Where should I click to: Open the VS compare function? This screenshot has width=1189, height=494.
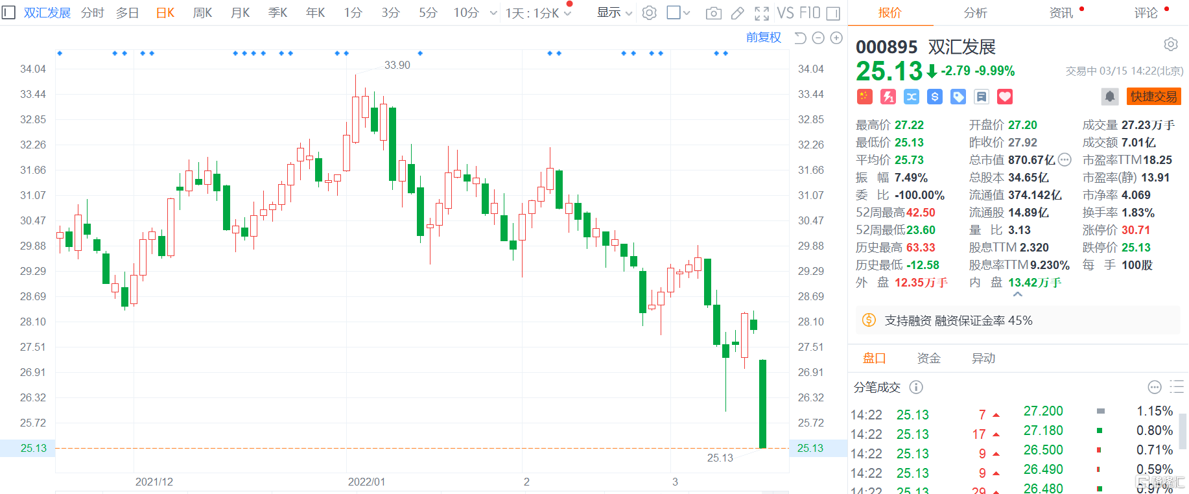coord(785,13)
